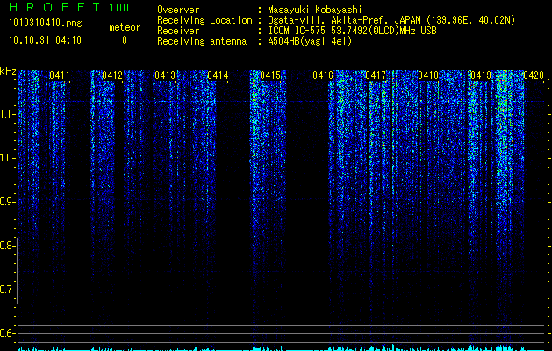552x351 pixels.
Task: Click the 0418 time marker
Action: [428, 75]
